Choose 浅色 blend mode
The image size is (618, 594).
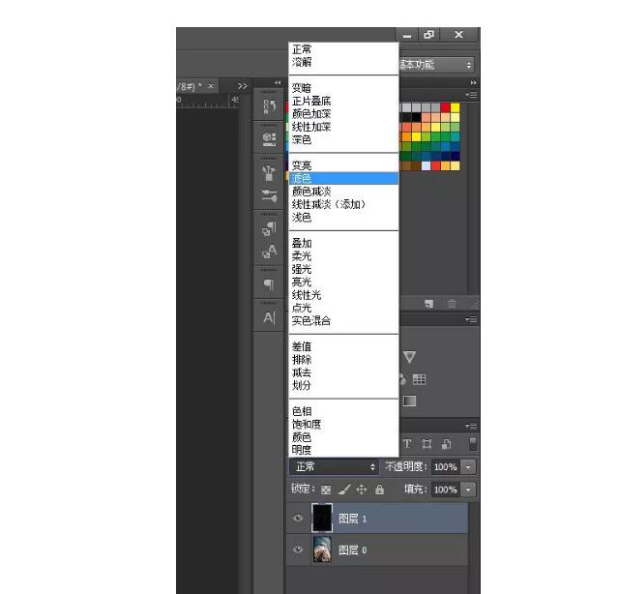(302, 217)
